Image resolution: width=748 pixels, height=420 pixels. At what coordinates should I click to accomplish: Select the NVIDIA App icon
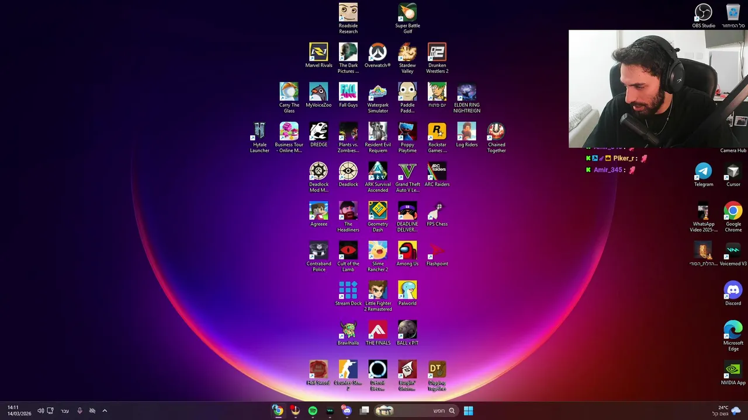pyautogui.click(x=733, y=373)
